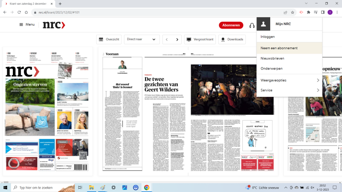Select Nieuwsbrieven menu entry

pyautogui.click(x=272, y=58)
